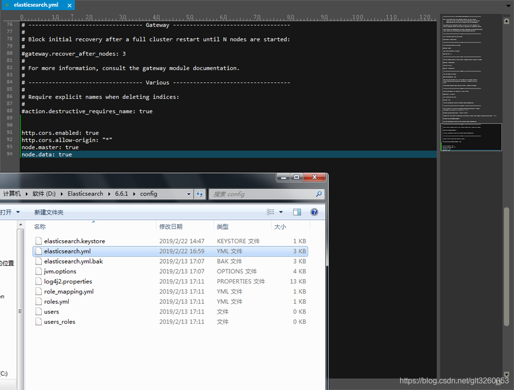Click the elasticsearch.keystore file icon

38,241
